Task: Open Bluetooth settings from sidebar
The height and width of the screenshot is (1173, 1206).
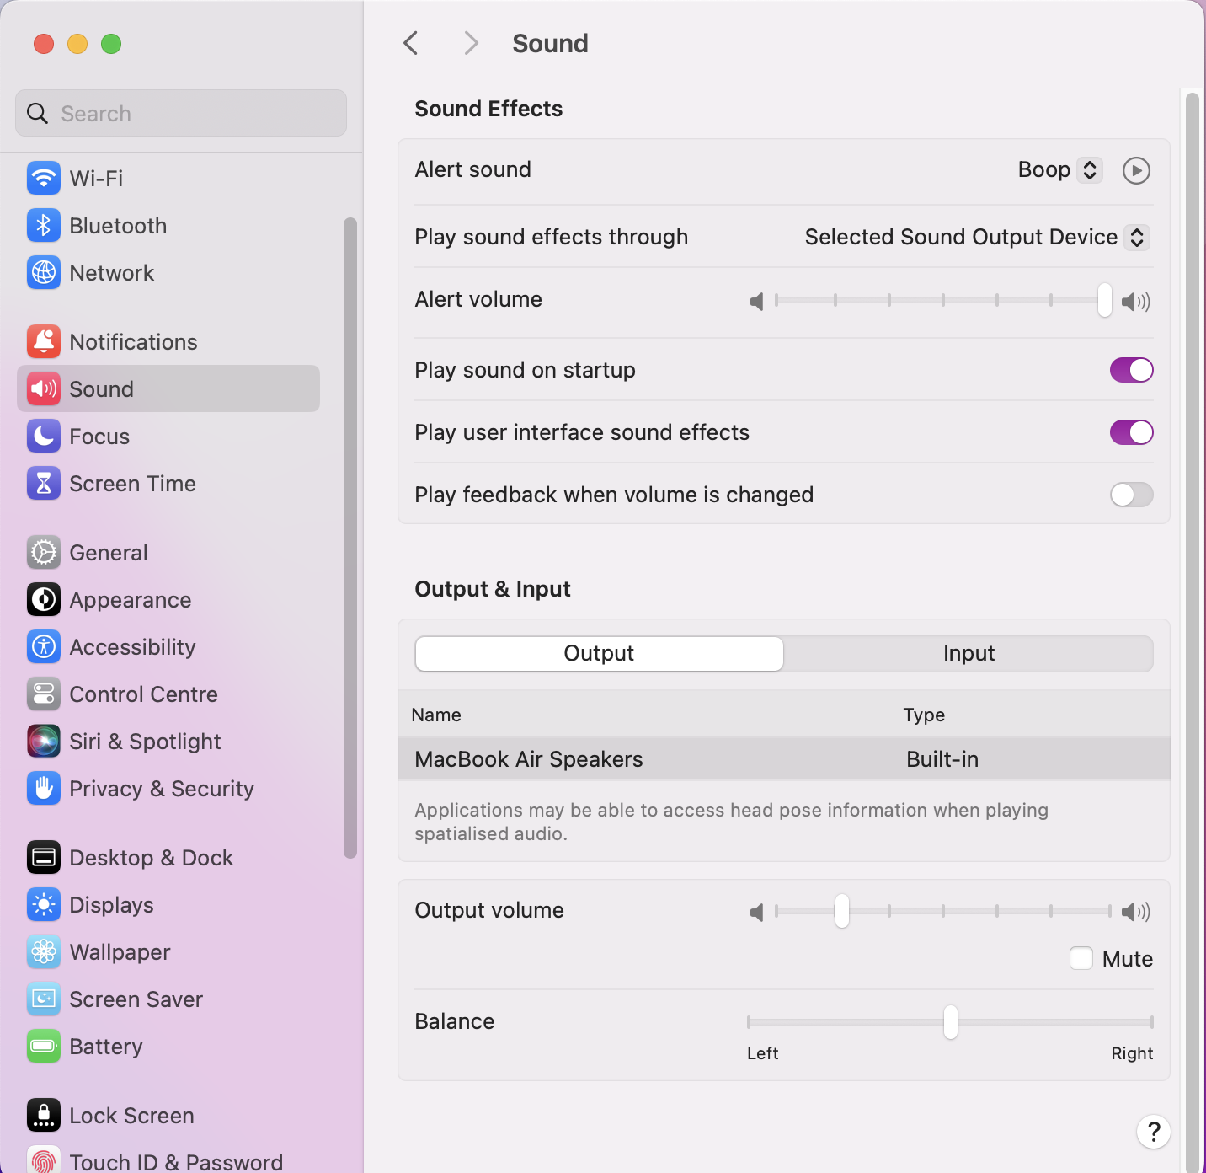Action: click(43, 225)
